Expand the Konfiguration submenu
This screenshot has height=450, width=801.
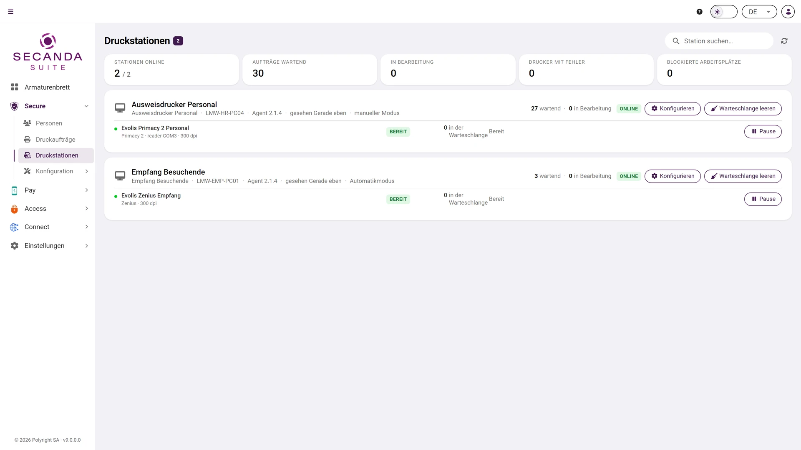coord(56,171)
